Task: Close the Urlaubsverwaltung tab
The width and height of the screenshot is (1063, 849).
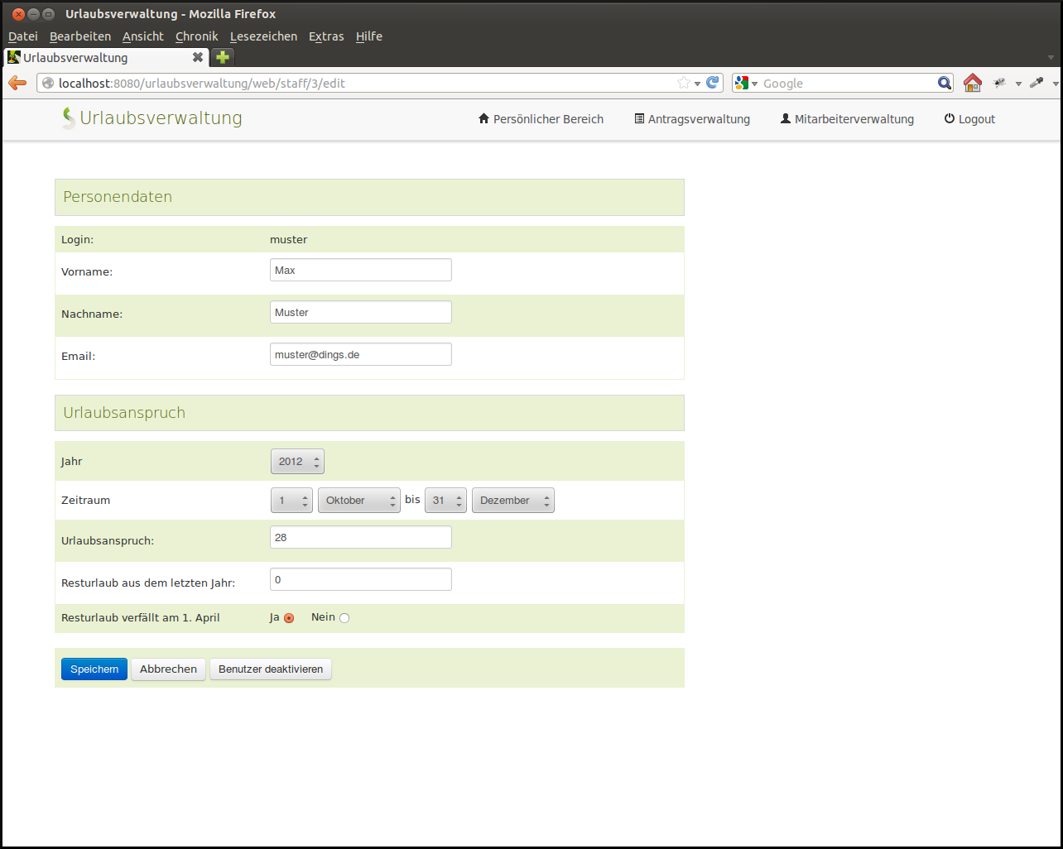Action: click(198, 57)
